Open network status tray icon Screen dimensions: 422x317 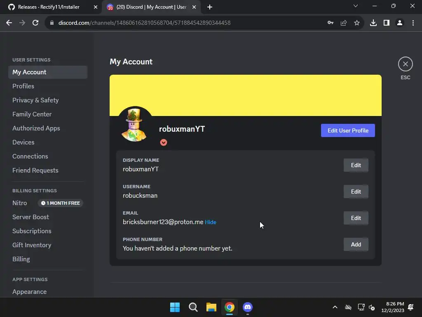(361, 307)
